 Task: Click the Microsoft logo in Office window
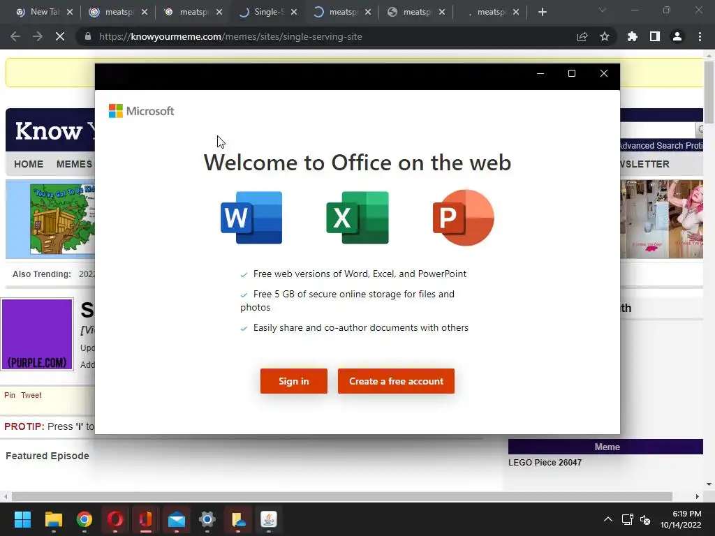pyautogui.click(x=141, y=111)
